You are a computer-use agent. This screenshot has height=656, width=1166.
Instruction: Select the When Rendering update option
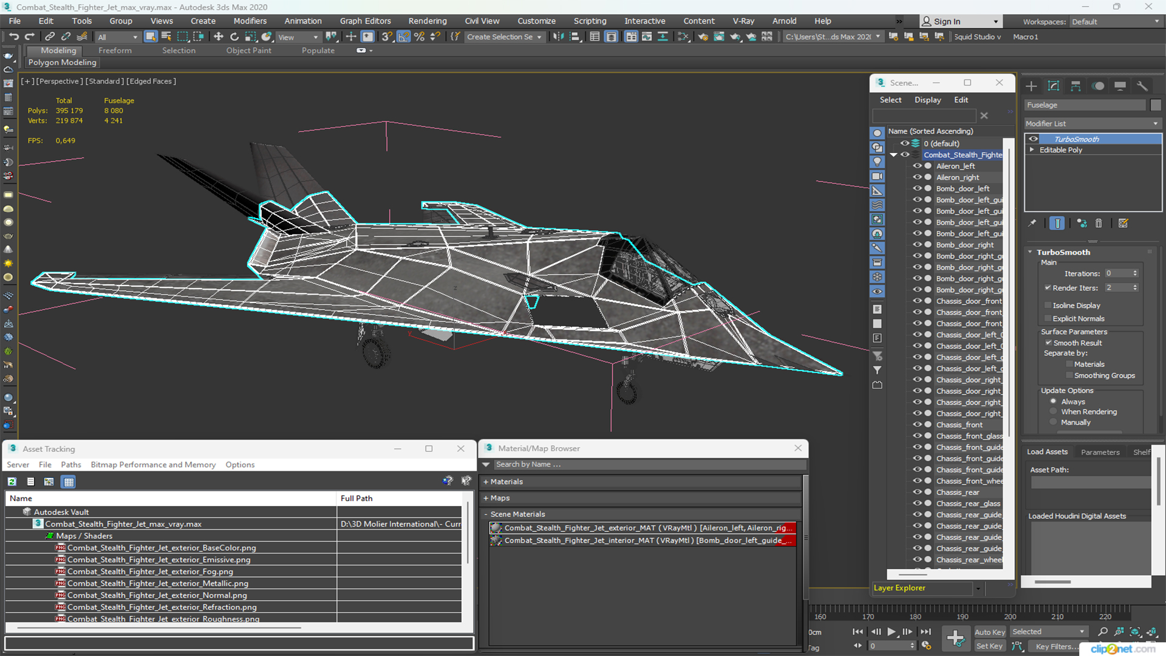tap(1053, 412)
